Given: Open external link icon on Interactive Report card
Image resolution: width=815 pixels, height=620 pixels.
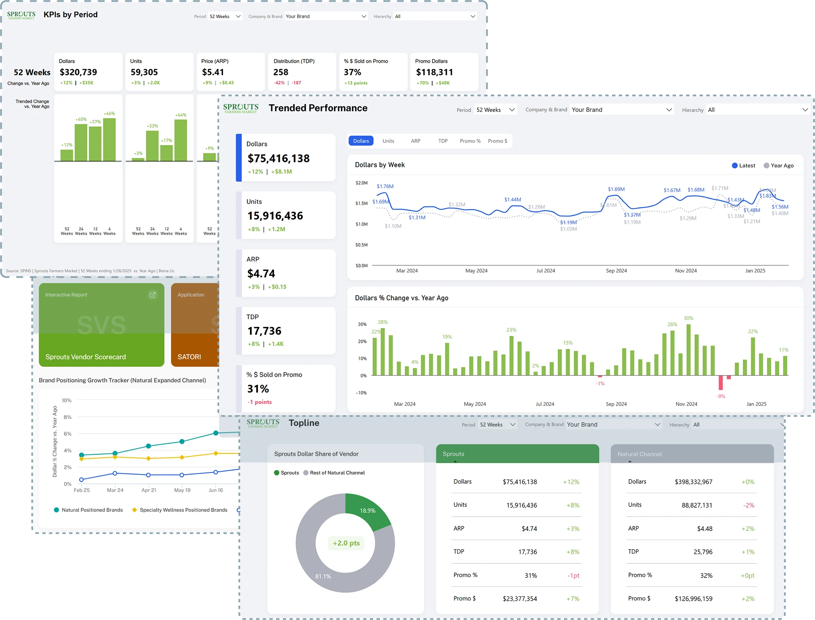Looking at the screenshot, I should pyautogui.click(x=152, y=295).
